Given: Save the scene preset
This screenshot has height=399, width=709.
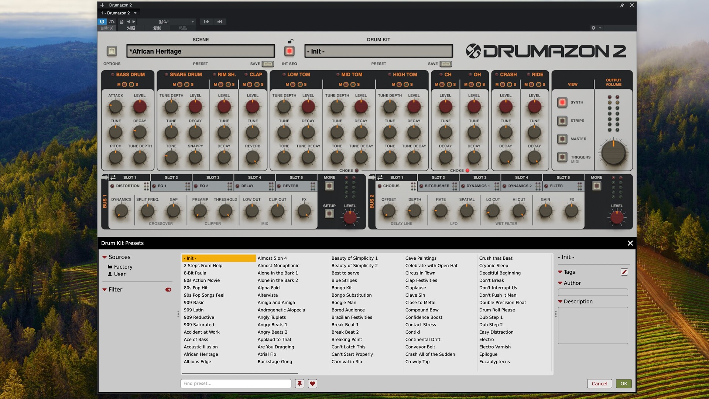Looking at the screenshot, I should [268, 64].
